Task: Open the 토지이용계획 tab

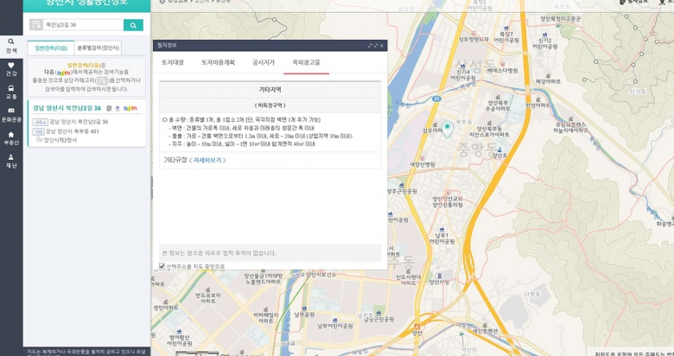Action: tap(218, 62)
